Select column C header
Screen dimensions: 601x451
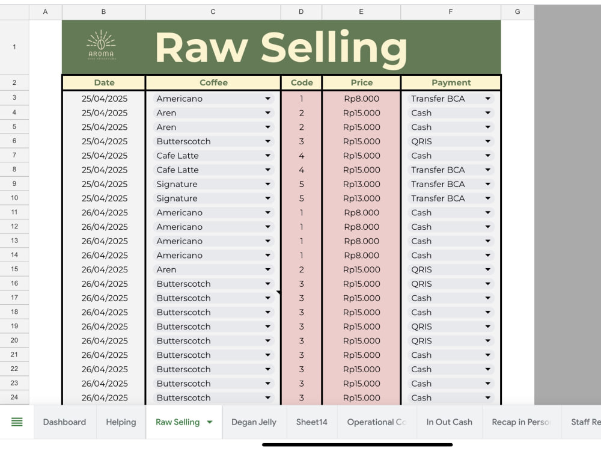click(x=213, y=12)
